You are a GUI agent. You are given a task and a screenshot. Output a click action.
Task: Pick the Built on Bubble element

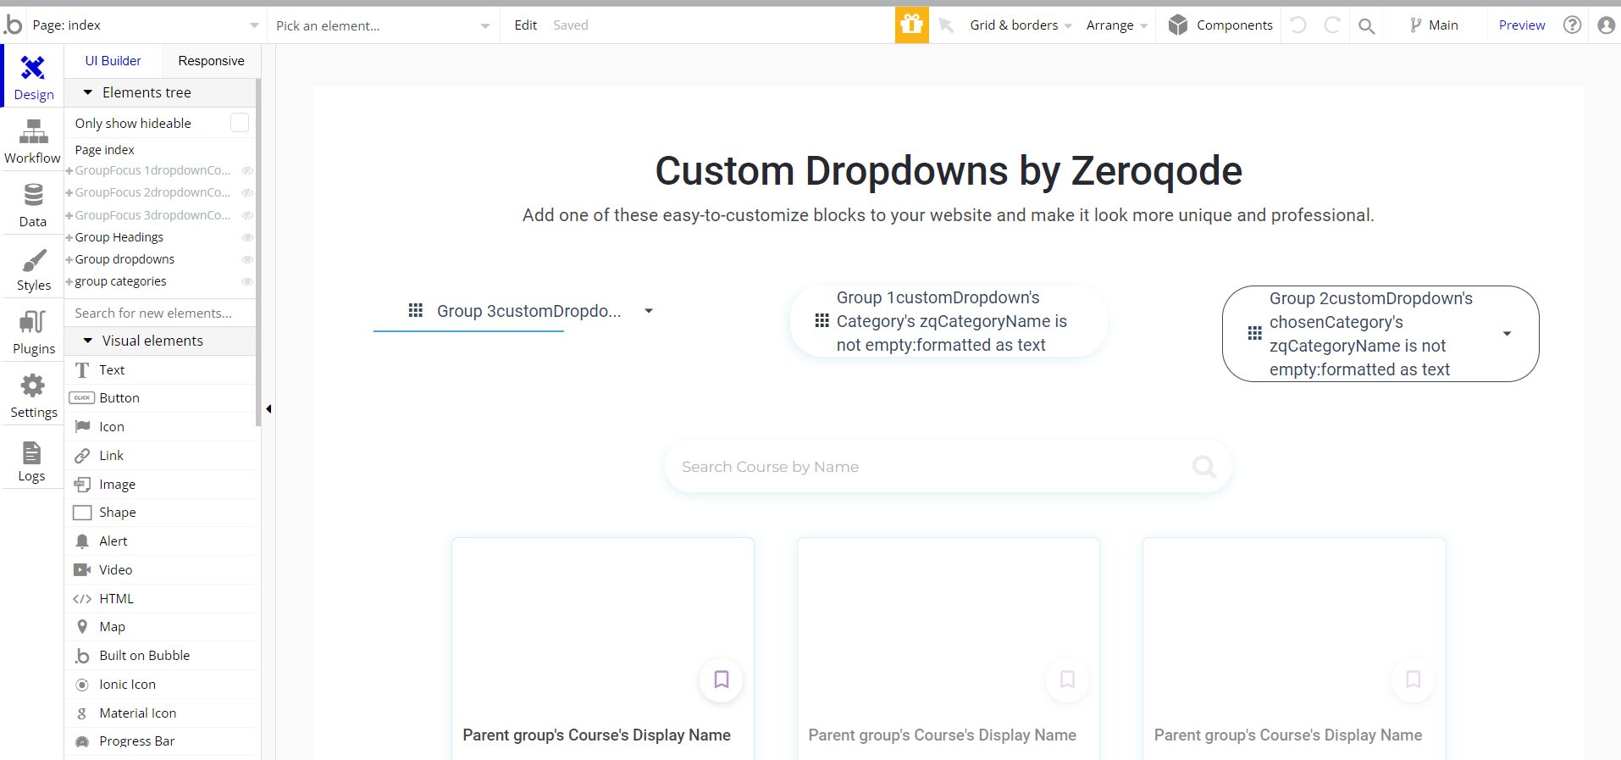tap(160, 656)
